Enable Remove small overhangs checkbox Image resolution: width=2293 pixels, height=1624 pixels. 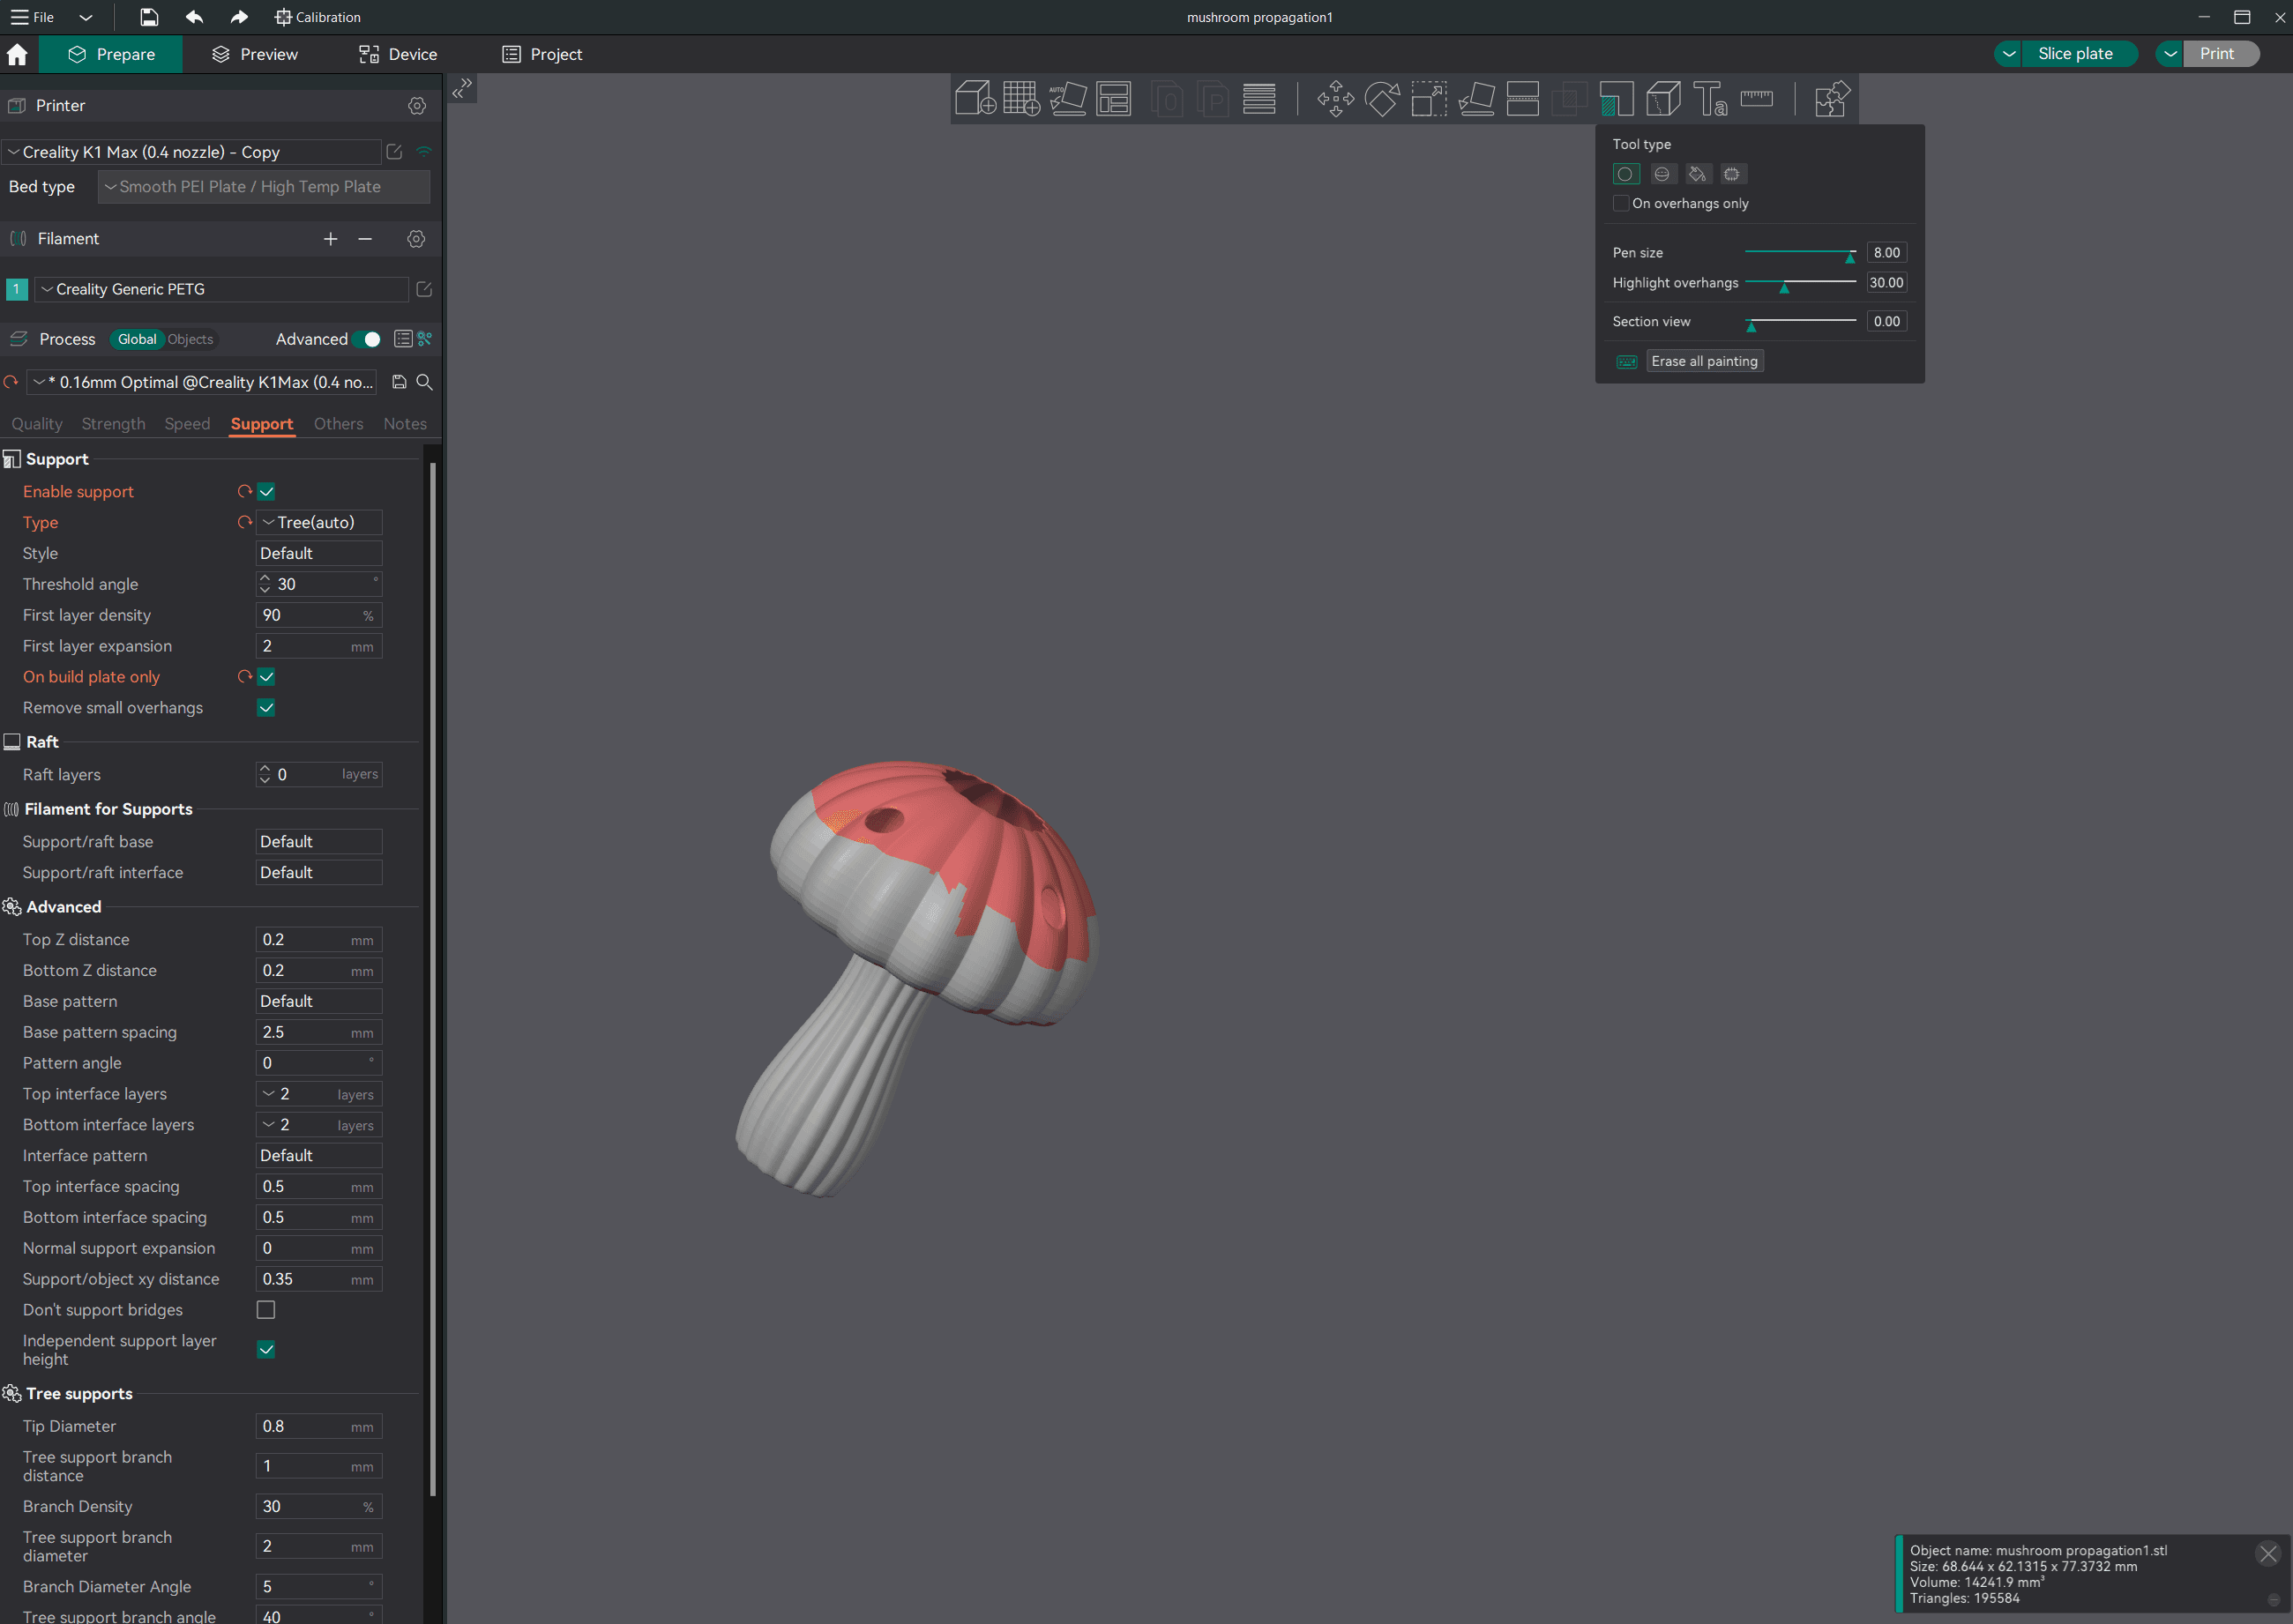(x=267, y=708)
